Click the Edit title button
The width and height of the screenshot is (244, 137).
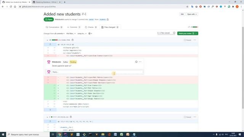pos(182,14)
